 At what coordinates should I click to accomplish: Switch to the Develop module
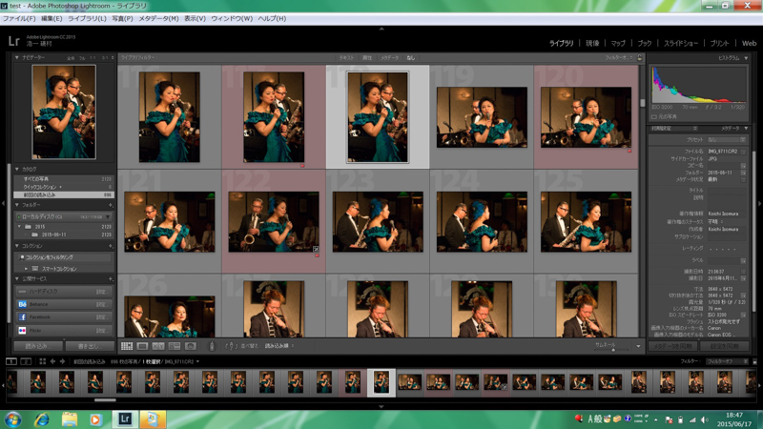592,43
